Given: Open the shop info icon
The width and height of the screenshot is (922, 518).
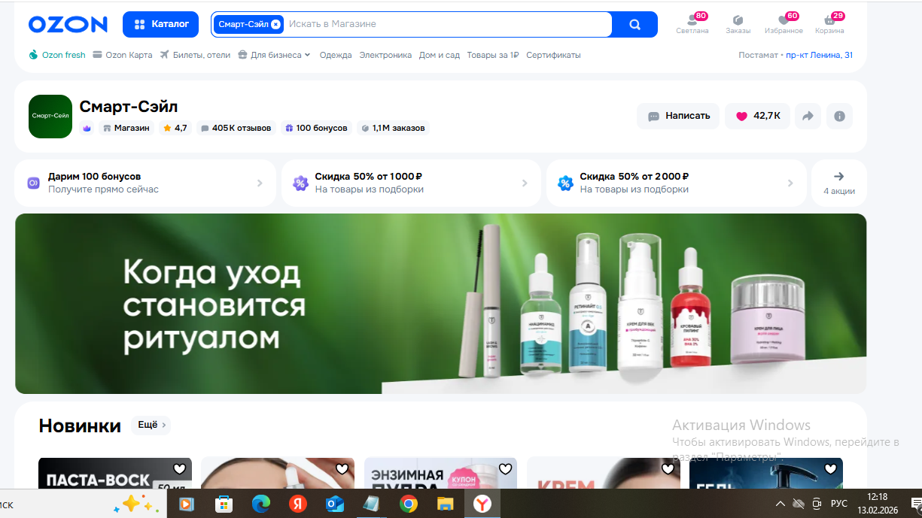Looking at the screenshot, I should (839, 116).
